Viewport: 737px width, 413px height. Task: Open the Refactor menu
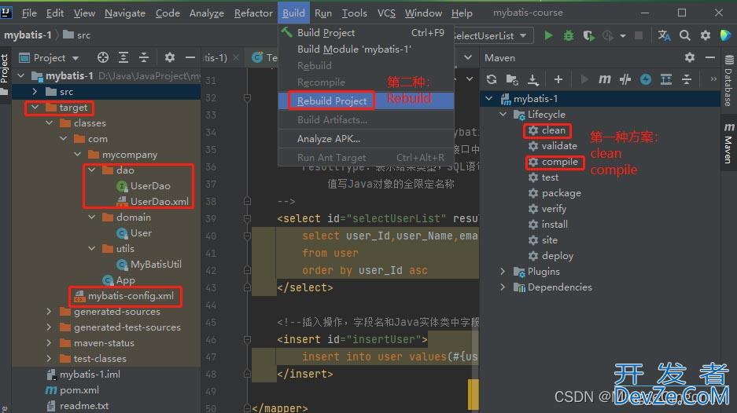tap(253, 13)
